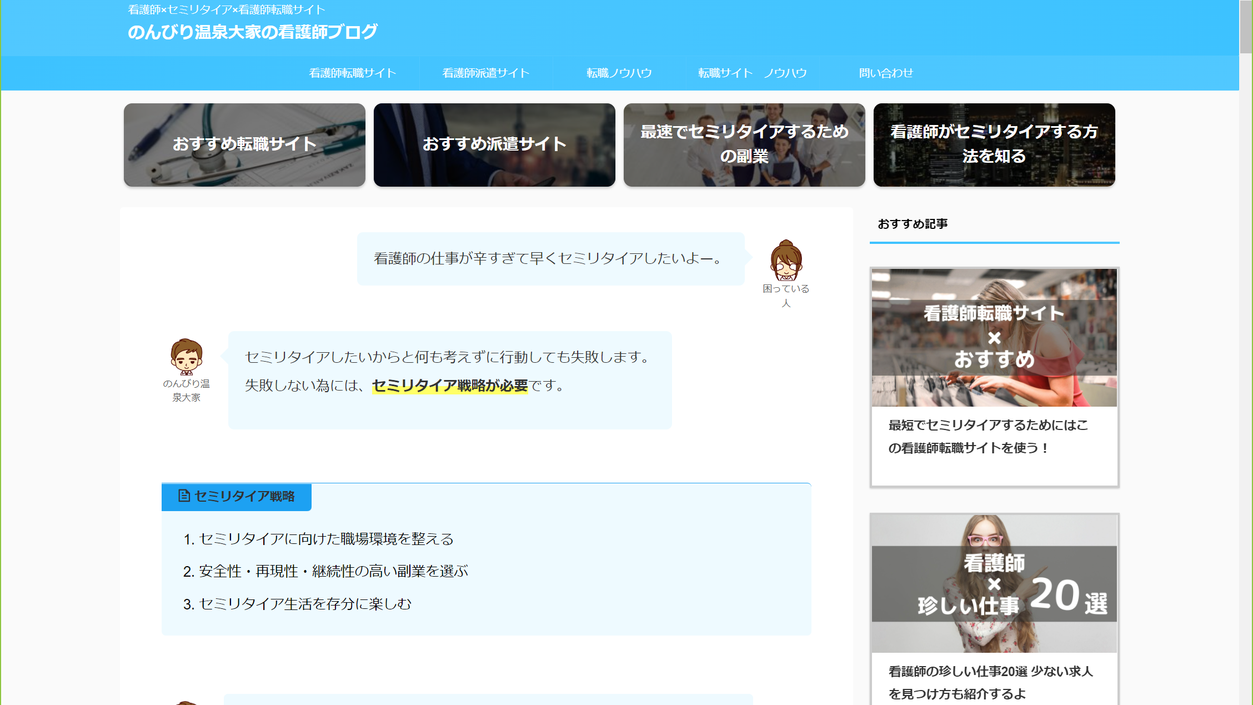The width and height of the screenshot is (1253, 705).
Task: Open the 看護師転職サイト menu item
Action: (353, 73)
